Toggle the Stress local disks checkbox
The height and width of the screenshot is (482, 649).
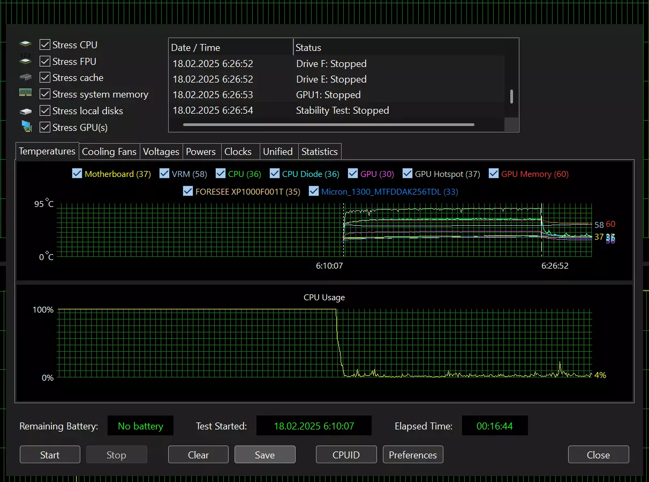pyautogui.click(x=45, y=111)
